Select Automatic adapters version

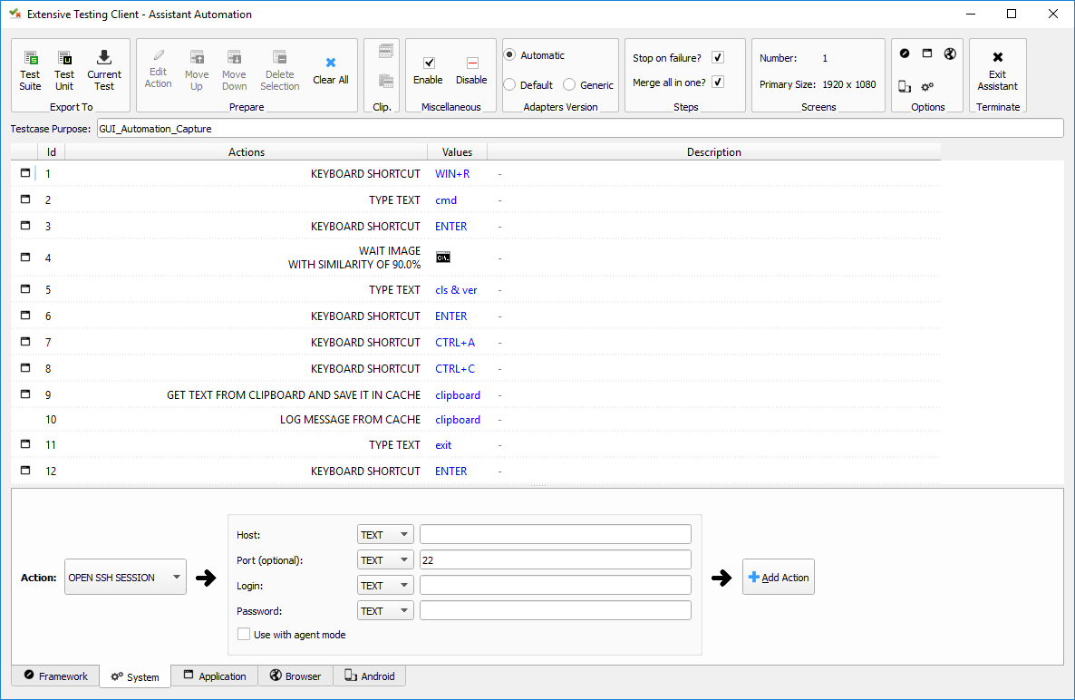point(510,54)
